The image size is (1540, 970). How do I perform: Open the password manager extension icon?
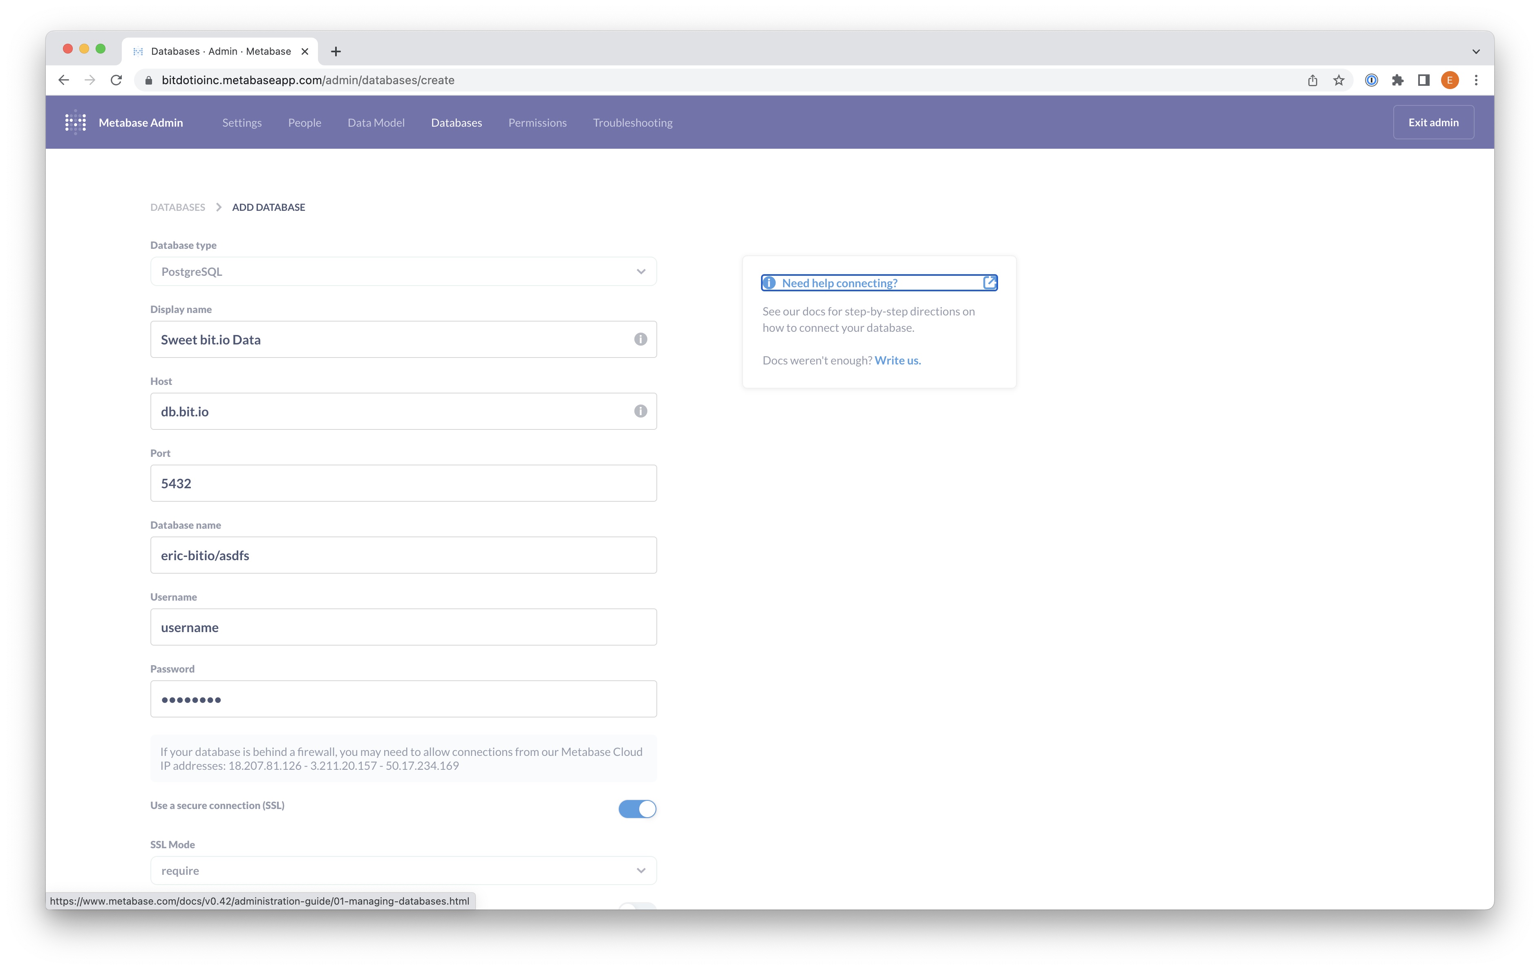pos(1371,80)
